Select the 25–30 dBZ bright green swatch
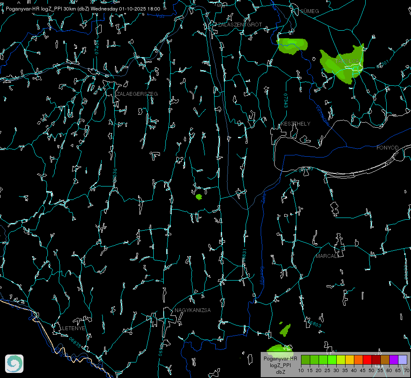 pos(332,360)
